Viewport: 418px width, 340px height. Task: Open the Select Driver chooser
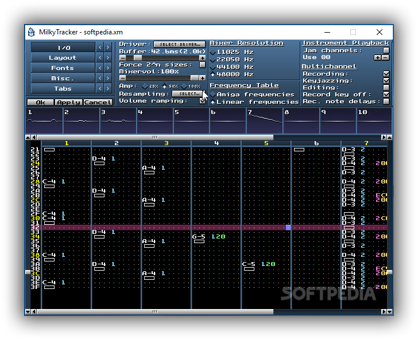click(179, 44)
